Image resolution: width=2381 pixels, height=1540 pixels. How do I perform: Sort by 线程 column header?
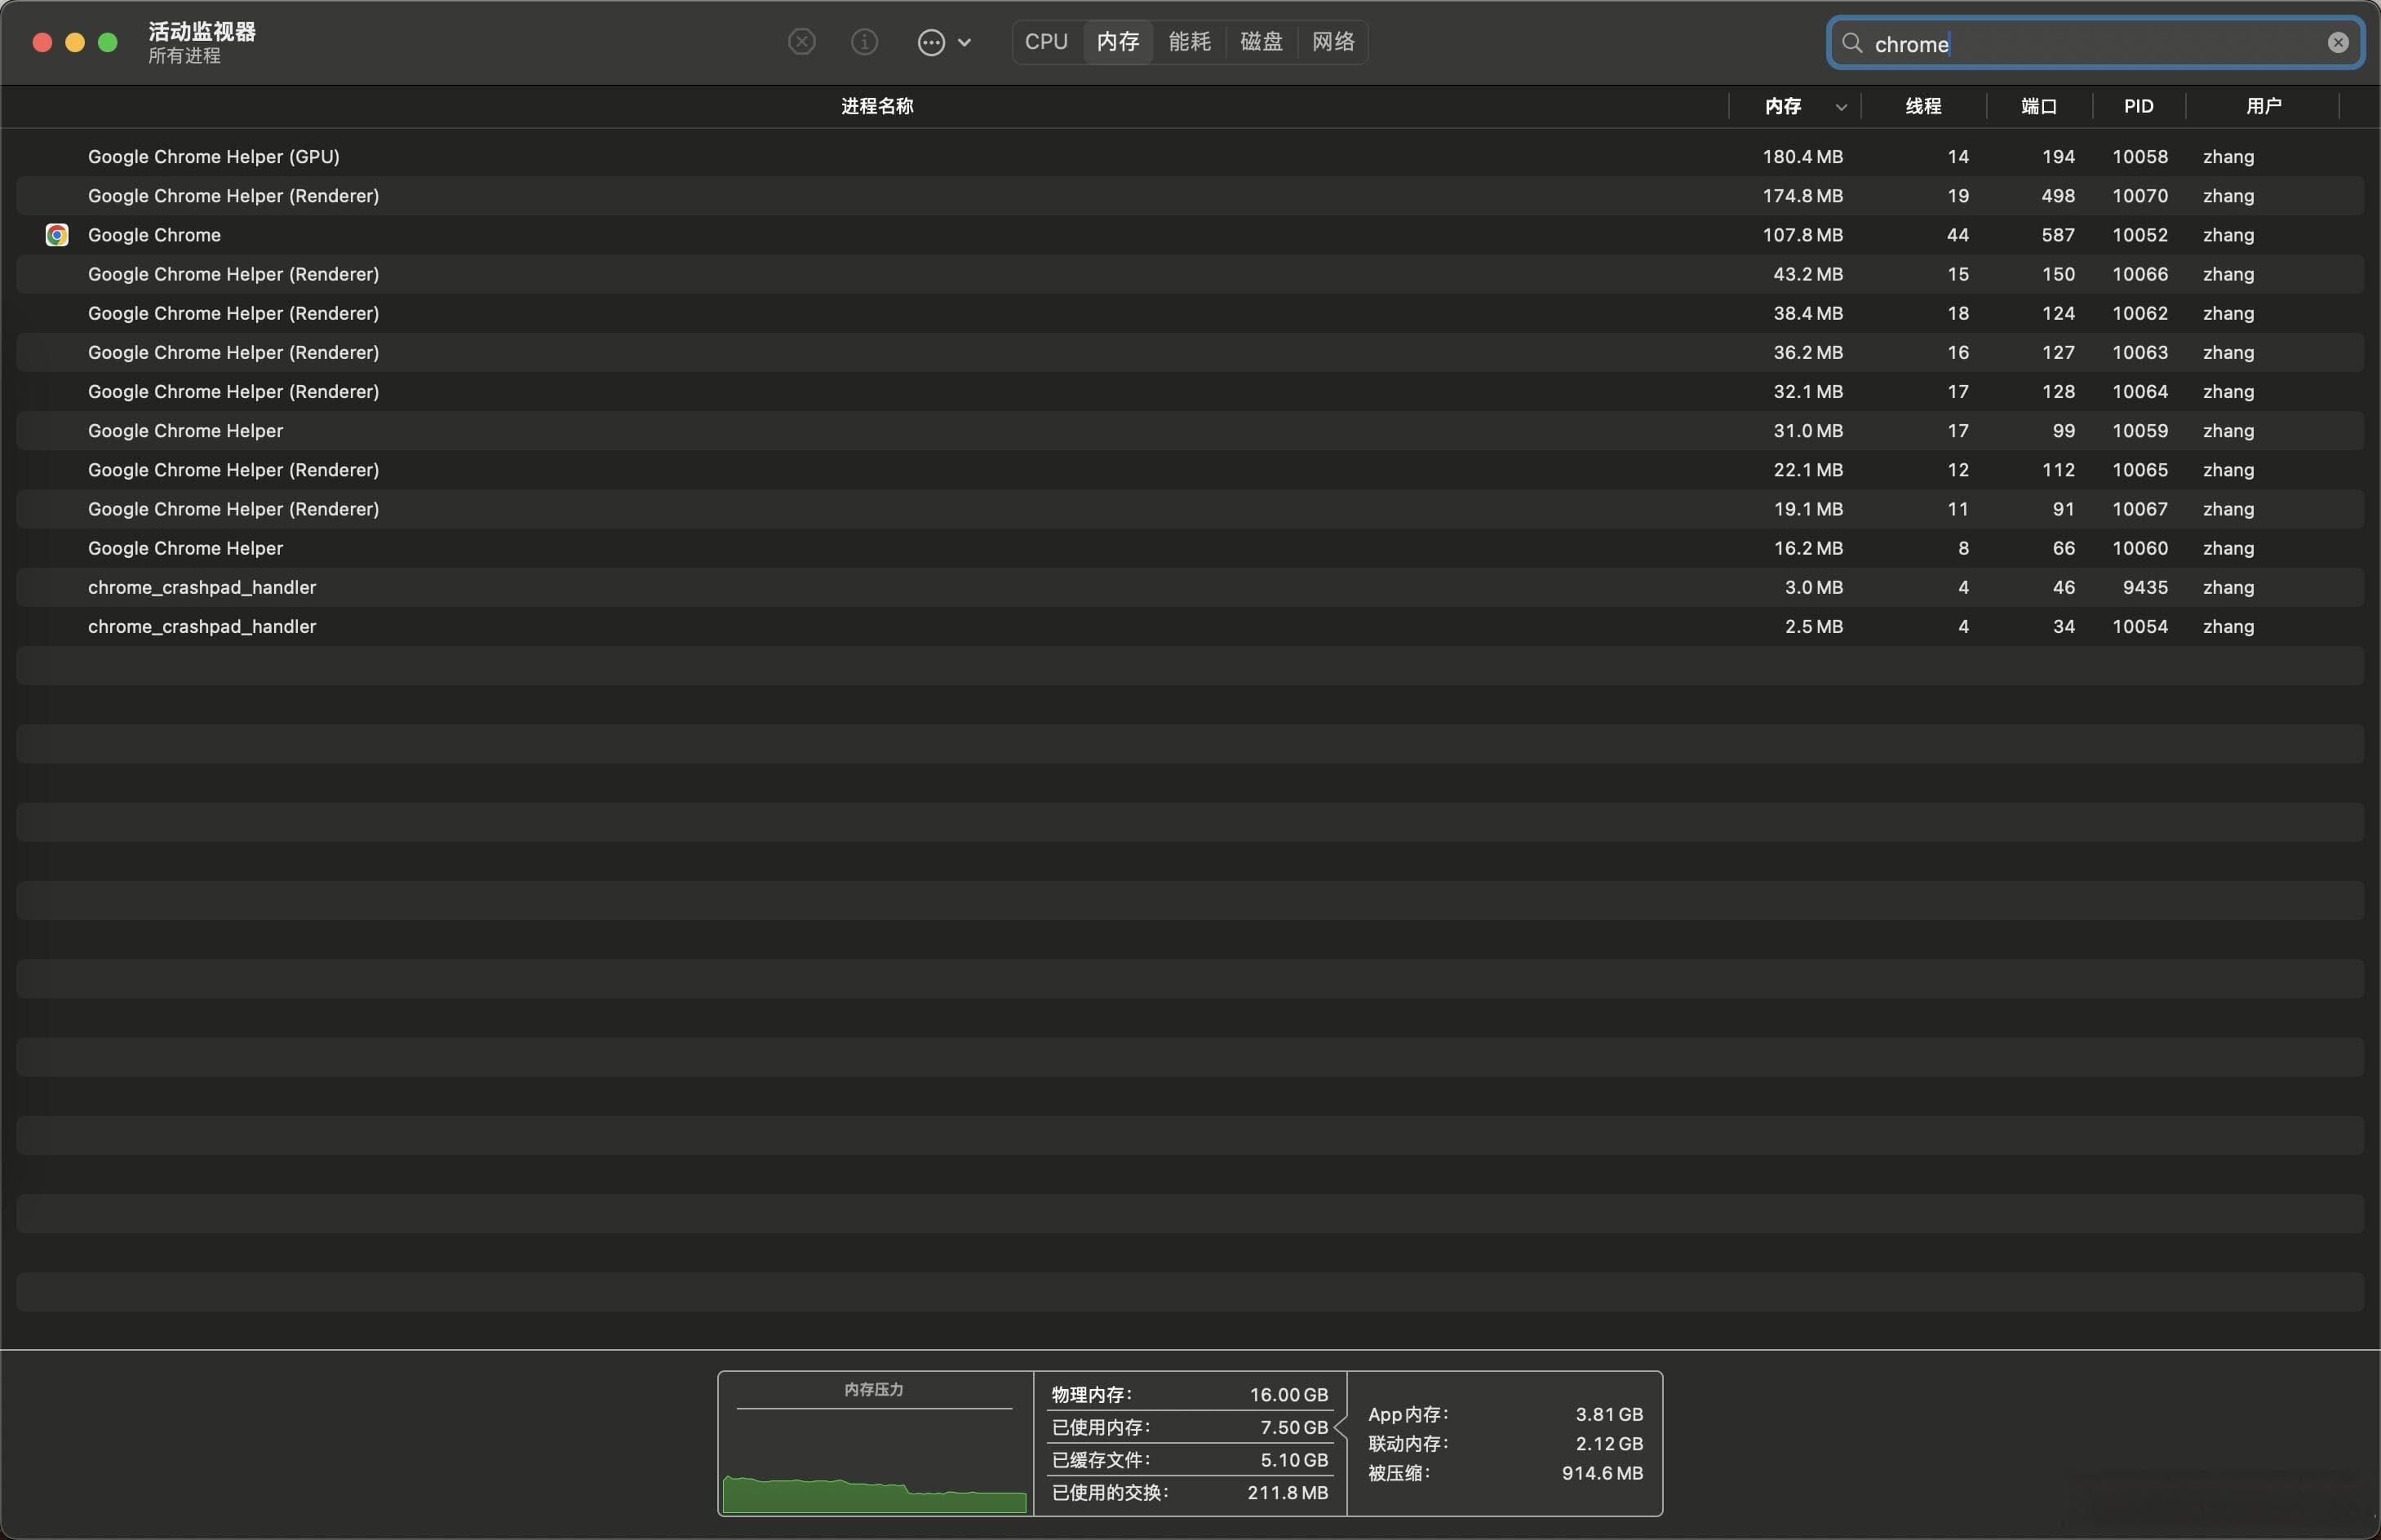[1922, 106]
